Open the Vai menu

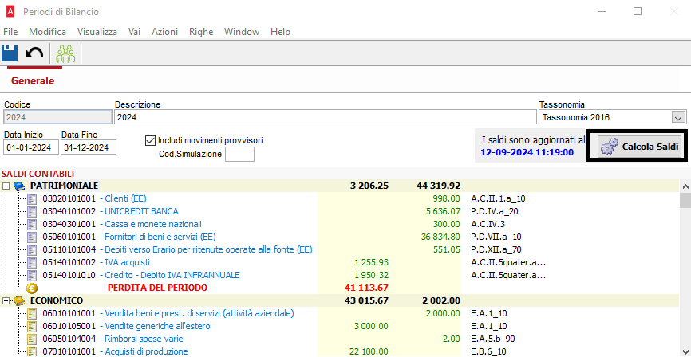134,32
